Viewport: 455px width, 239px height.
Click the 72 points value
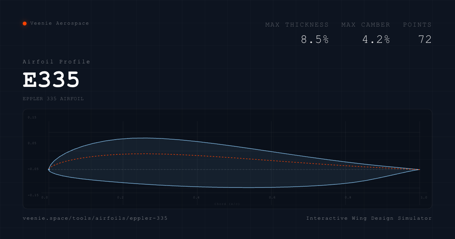point(425,39)
